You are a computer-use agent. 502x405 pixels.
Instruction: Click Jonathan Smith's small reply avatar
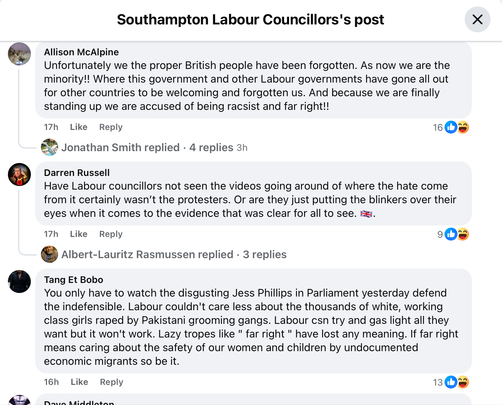(50, 147)
